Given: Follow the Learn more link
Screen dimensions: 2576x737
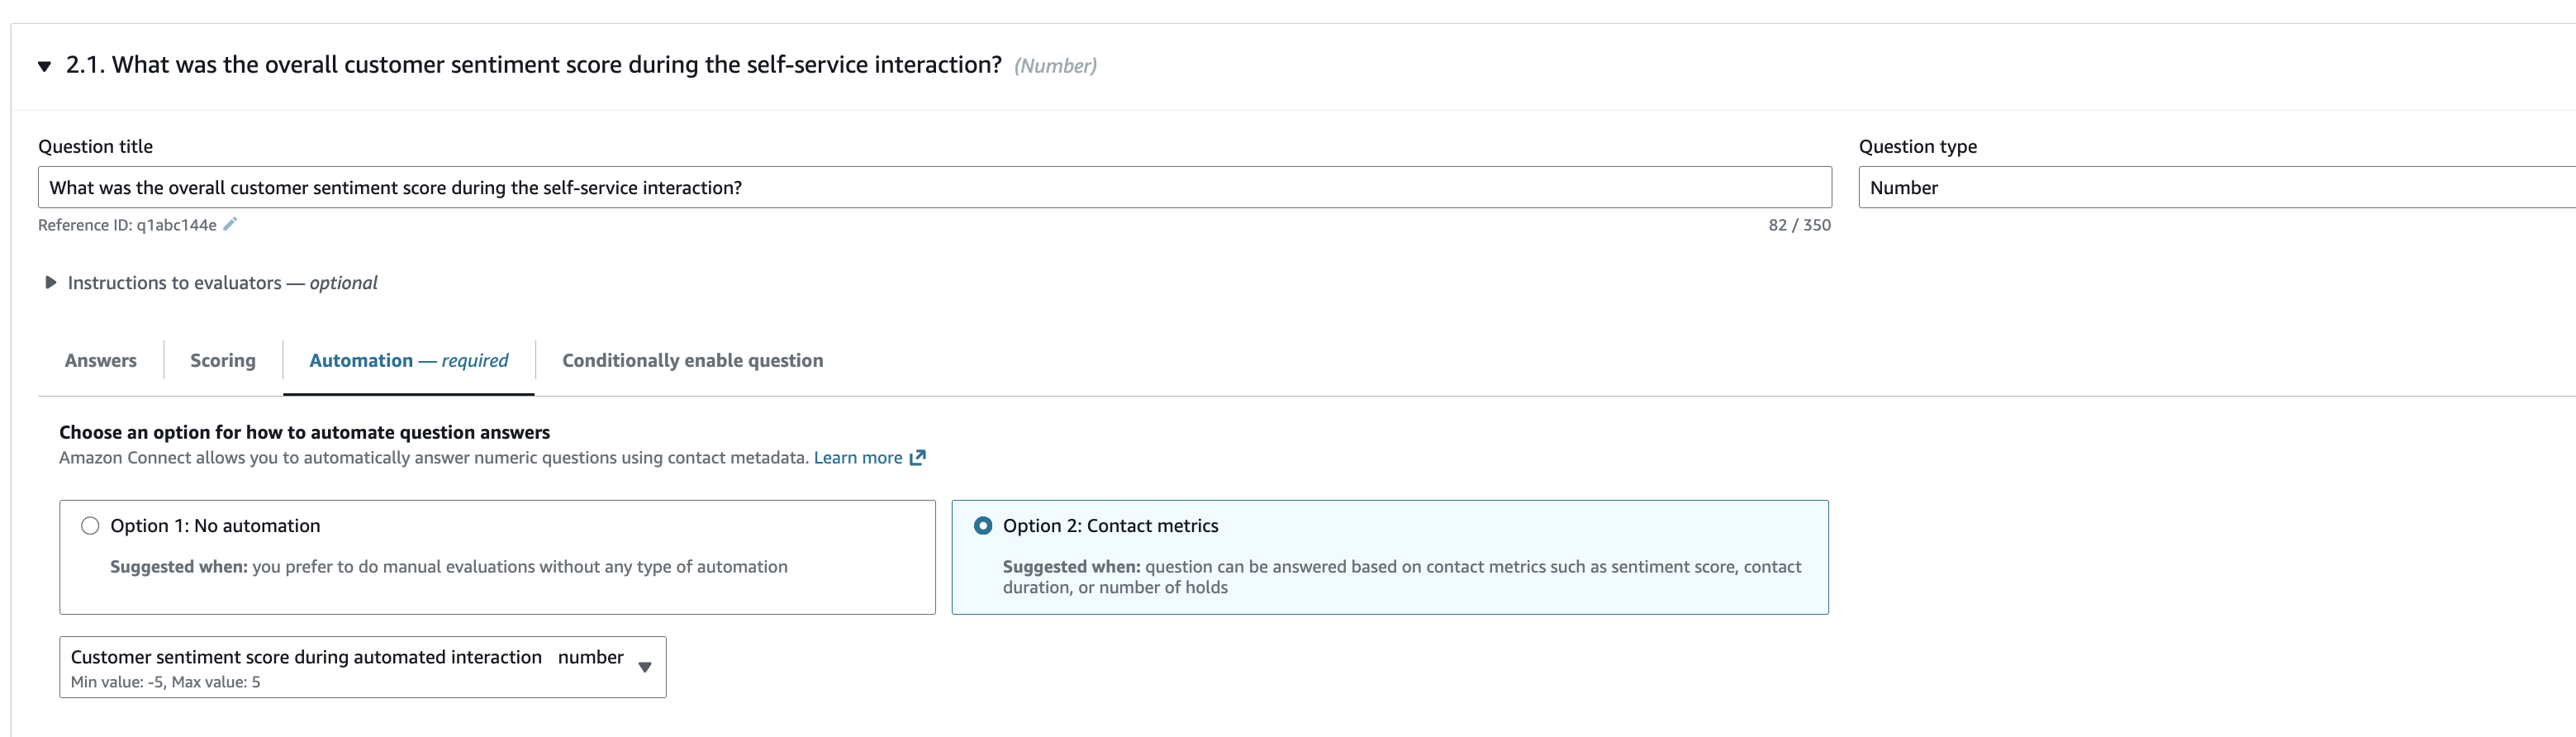Looking at the screenshot, I should tap(857, 458).
